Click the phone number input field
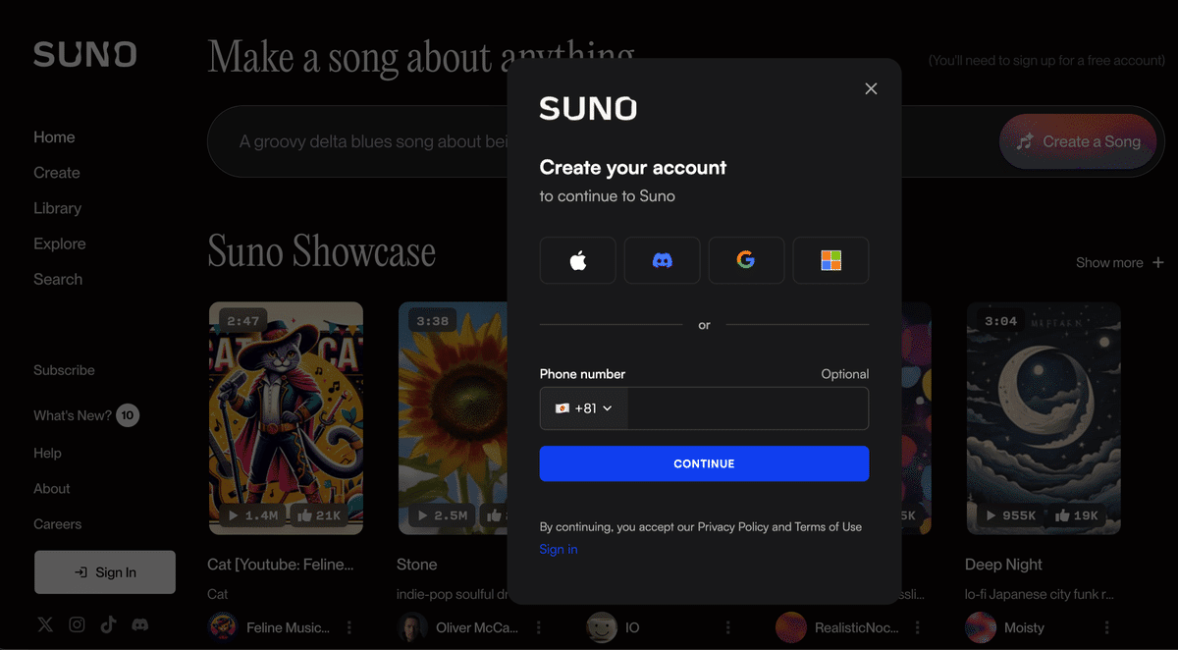 [x=748, y=408]
